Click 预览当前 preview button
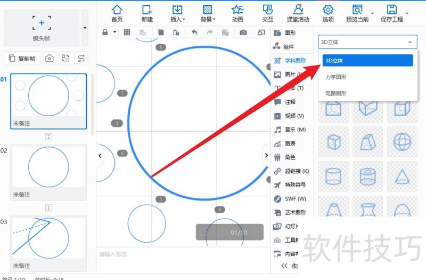This screenshot has height=280, width=426. [357, 13]
